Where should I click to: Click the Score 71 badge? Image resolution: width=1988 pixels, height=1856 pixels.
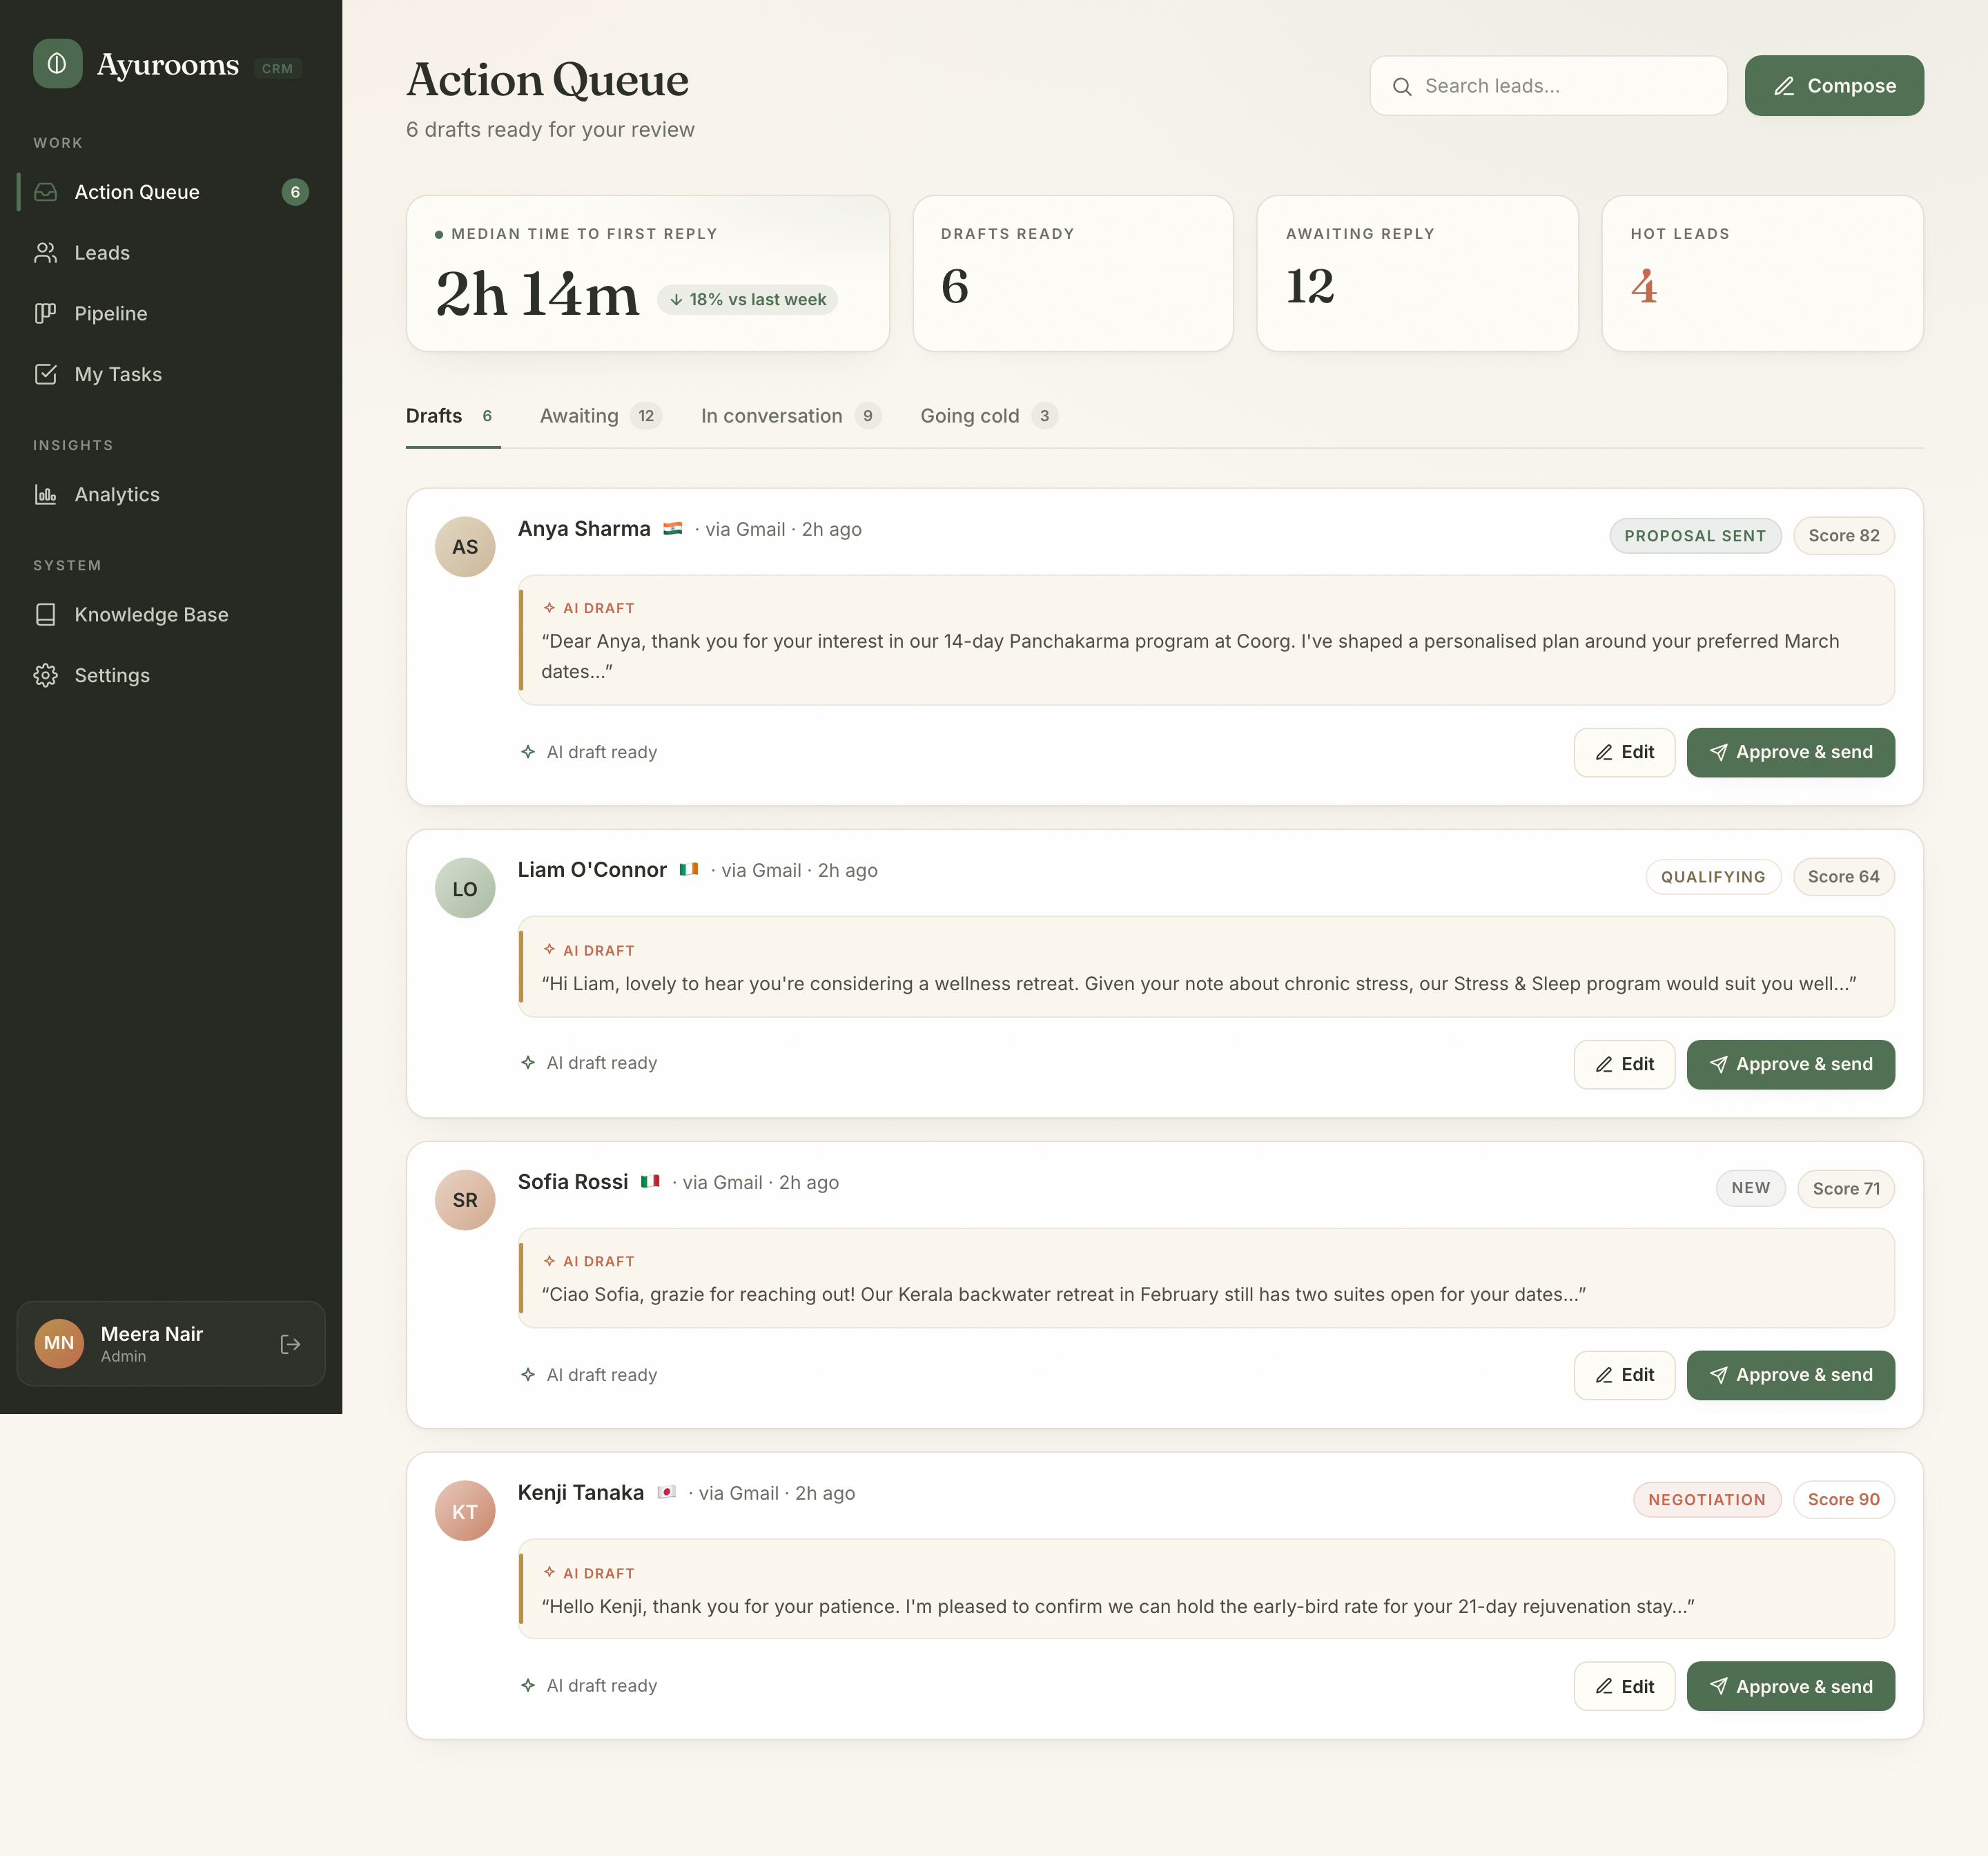1846,1188
